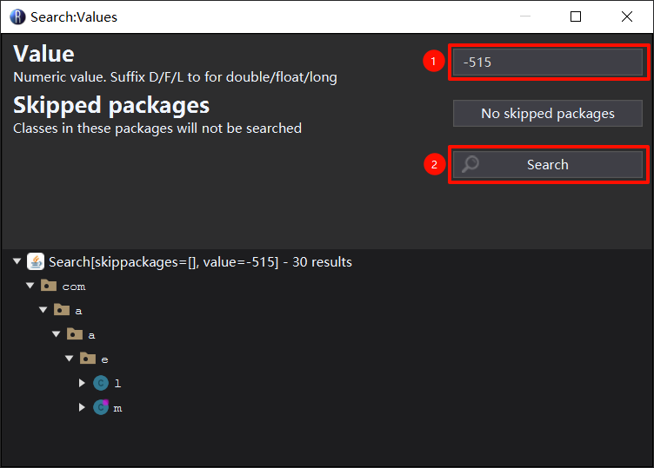Open the No skipped packages button
The width and height of the screenshot is (654, 468).
[547, 114]
